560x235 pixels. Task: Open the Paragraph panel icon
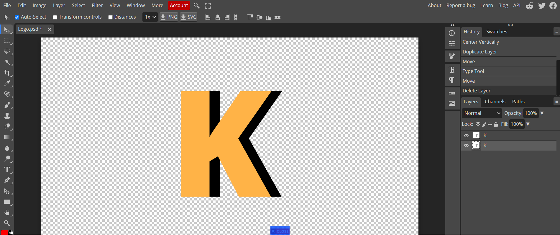click(452, 80)
